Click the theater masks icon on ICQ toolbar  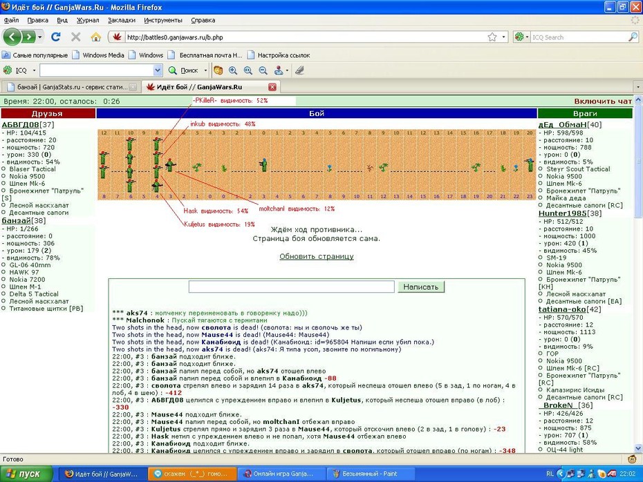pos(218,70)
